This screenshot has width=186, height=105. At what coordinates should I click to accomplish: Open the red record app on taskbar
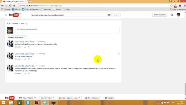point(36,102)
